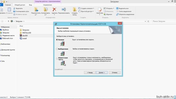This screenshot has width=176, height=99.
Task: Click the Up arrow navigation button
Action: pyautogui.click(x=9, y=21)
